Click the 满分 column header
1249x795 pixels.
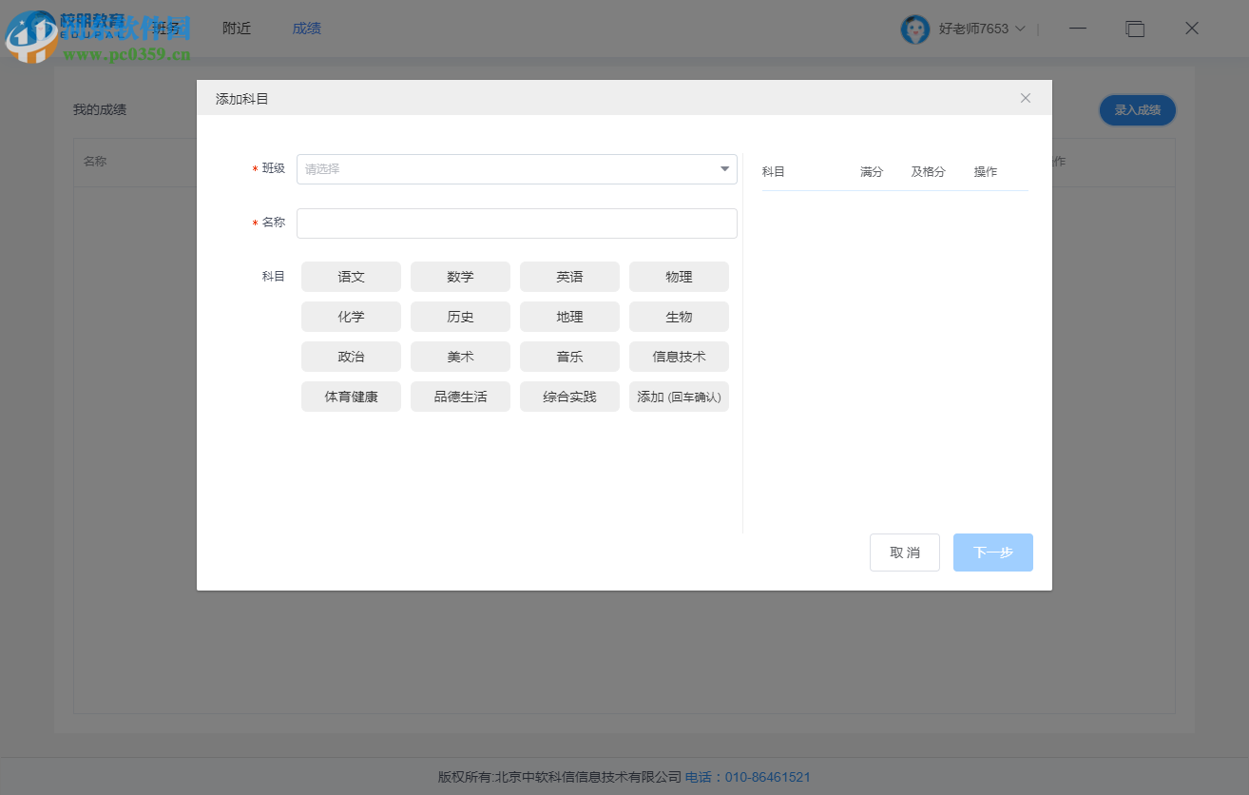(872, 172)
